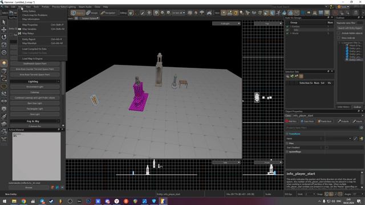The height and width of the screenshot is (205, 365).
Task: Select the Path tool icon
Action: point(4,79)
